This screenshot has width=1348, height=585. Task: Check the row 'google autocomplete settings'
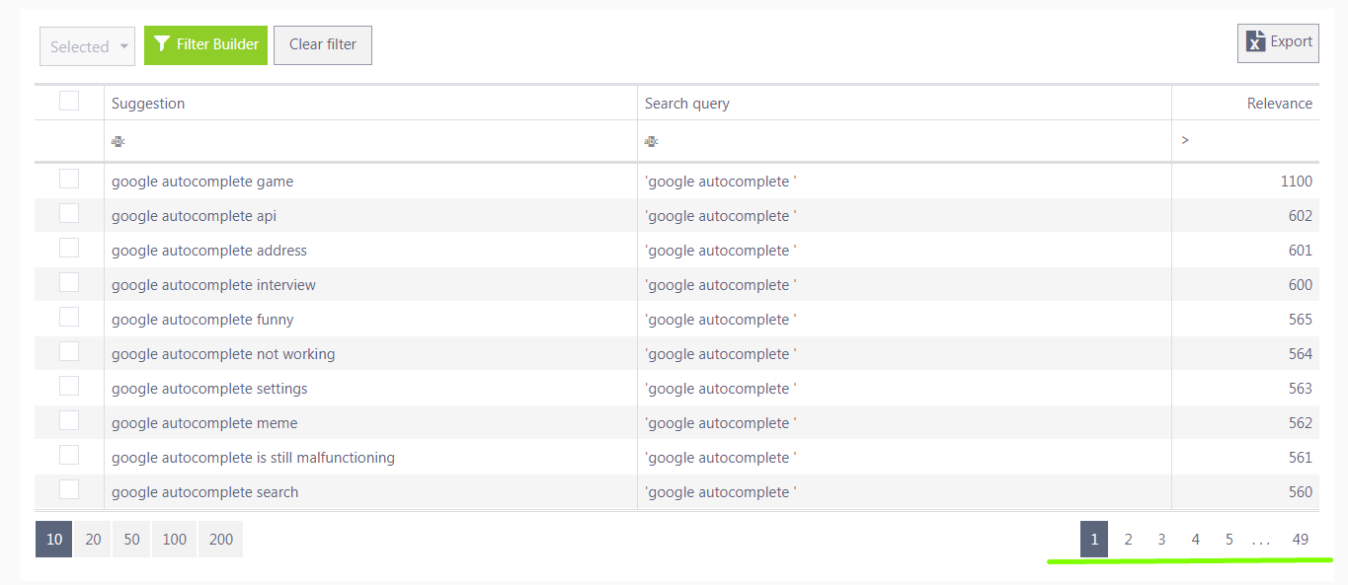point(69,386)
